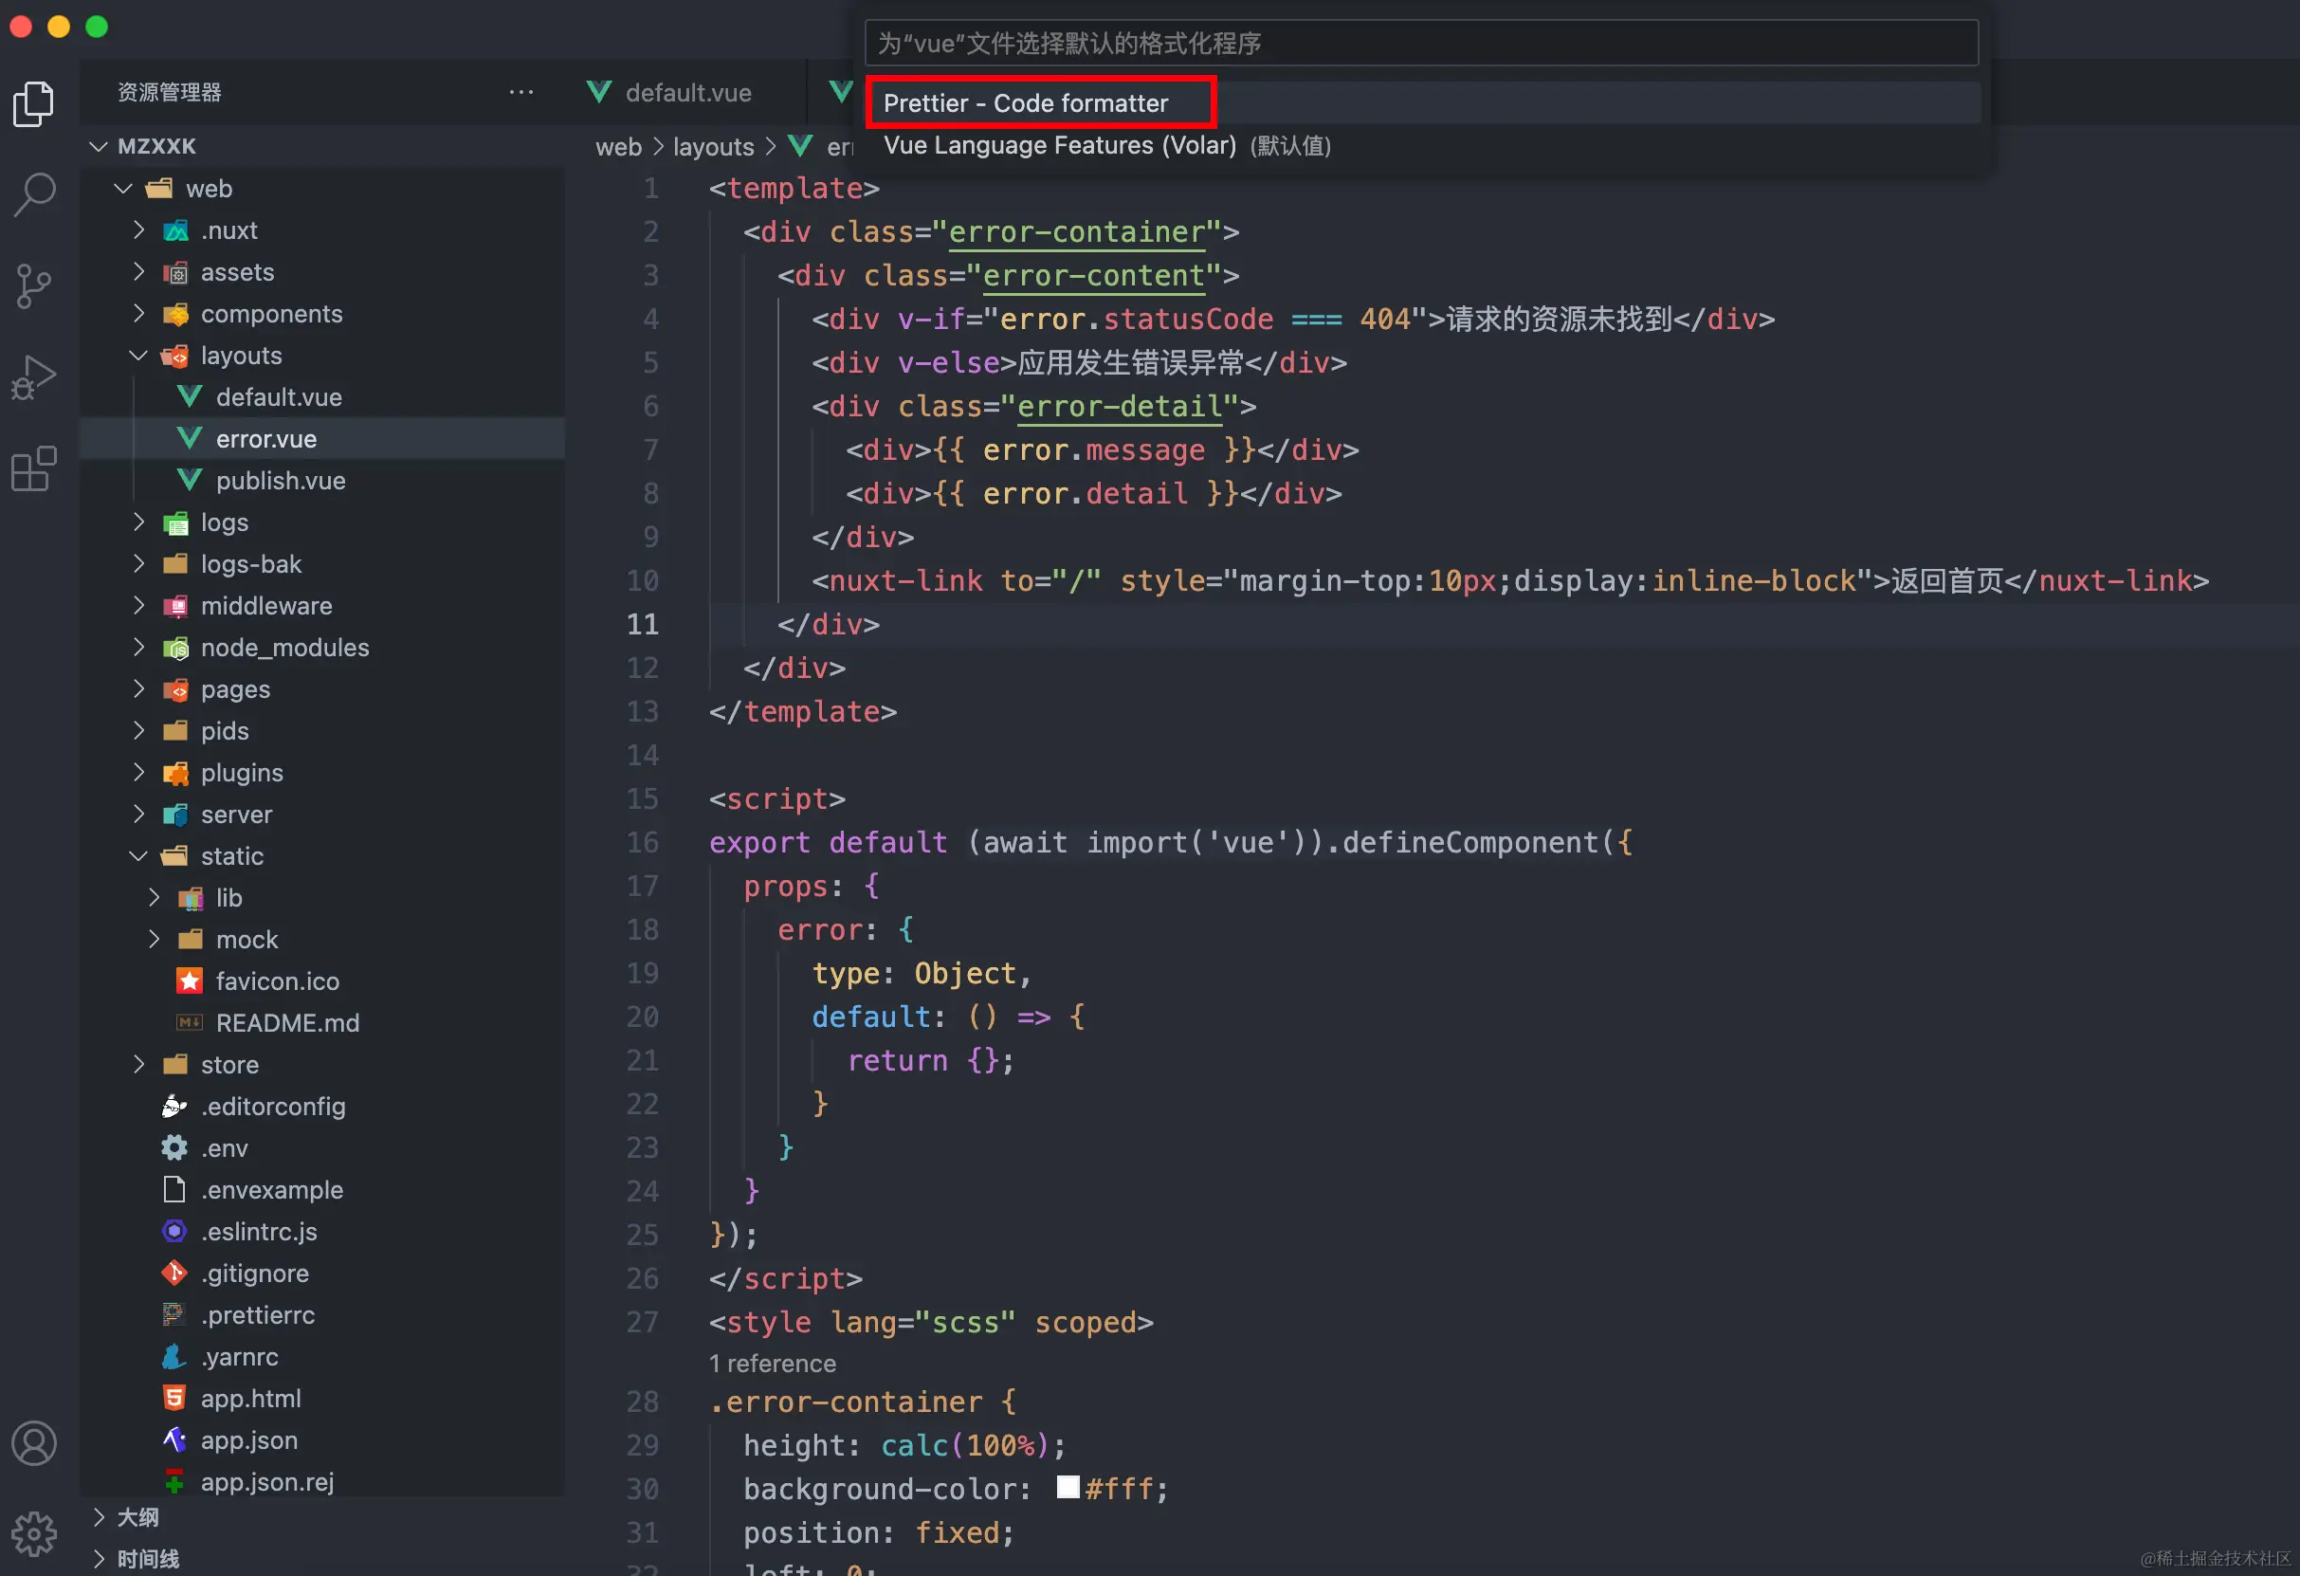Collapse the static folder
Viewport: 2300px width, 1576px height.
[138, 856]
